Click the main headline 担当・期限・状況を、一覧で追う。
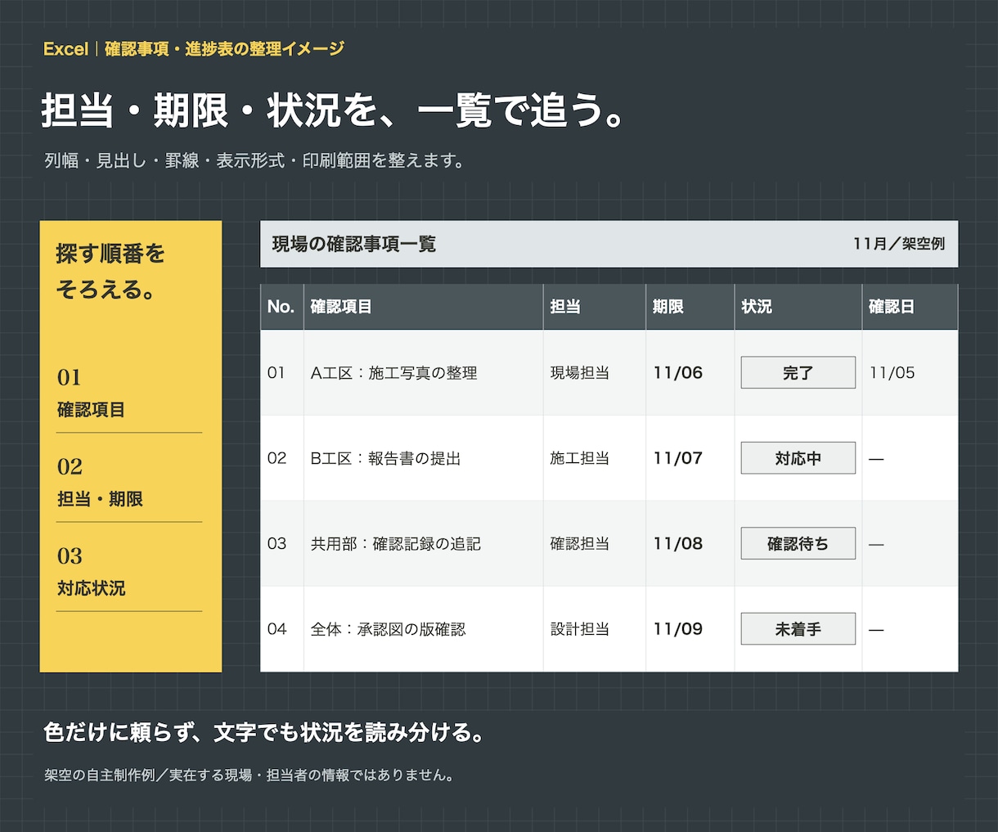The image size is (998, 832). (x=335, y=110)
